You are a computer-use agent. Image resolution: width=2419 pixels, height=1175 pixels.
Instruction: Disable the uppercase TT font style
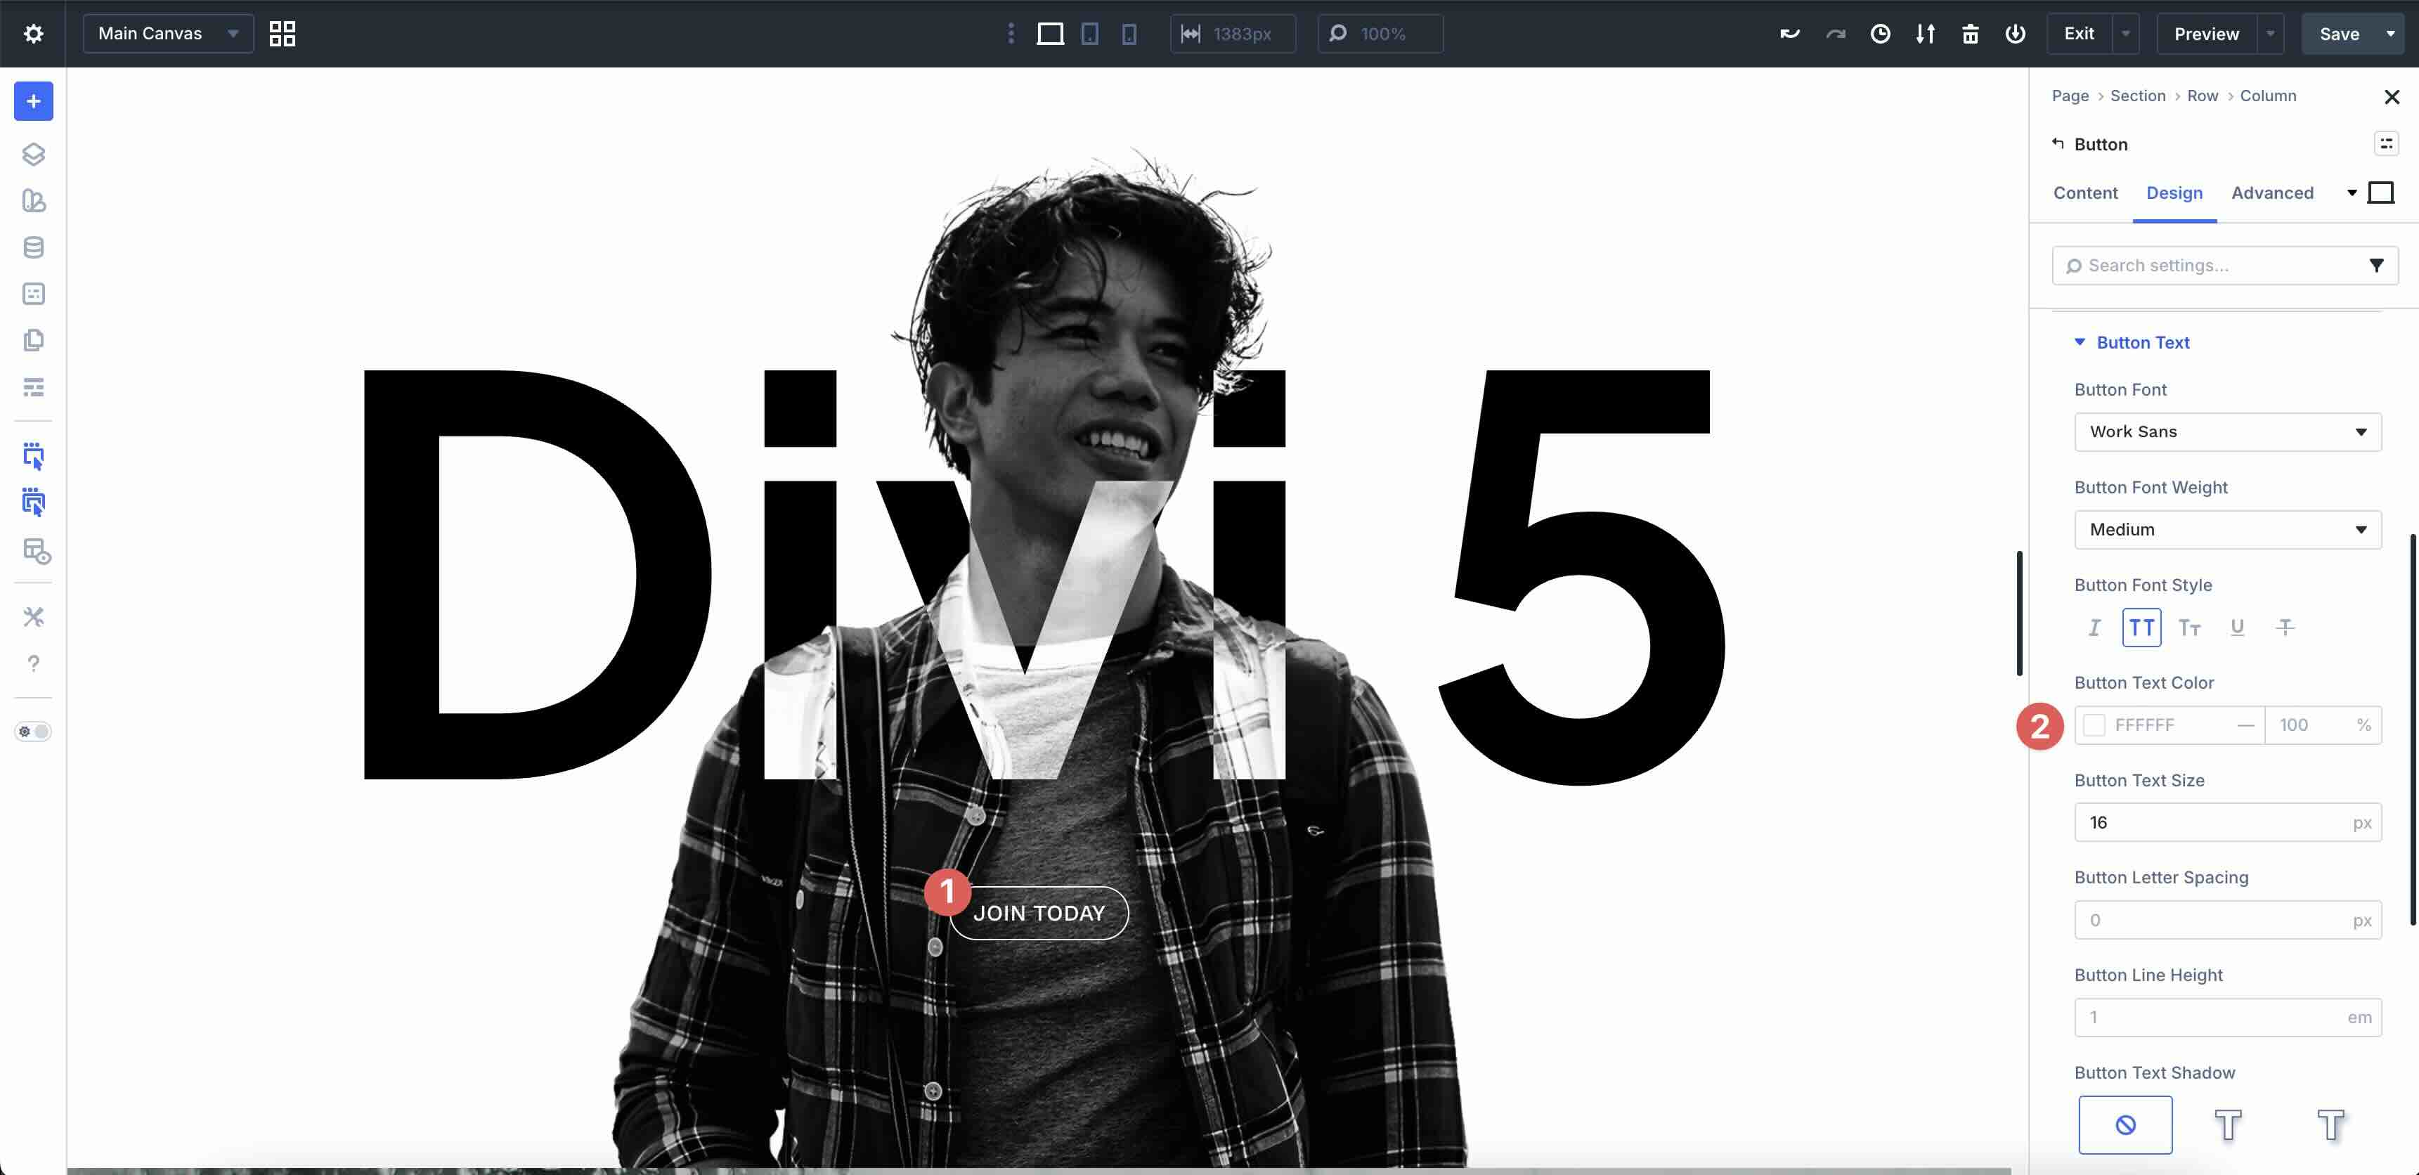tap(2142, 628)
